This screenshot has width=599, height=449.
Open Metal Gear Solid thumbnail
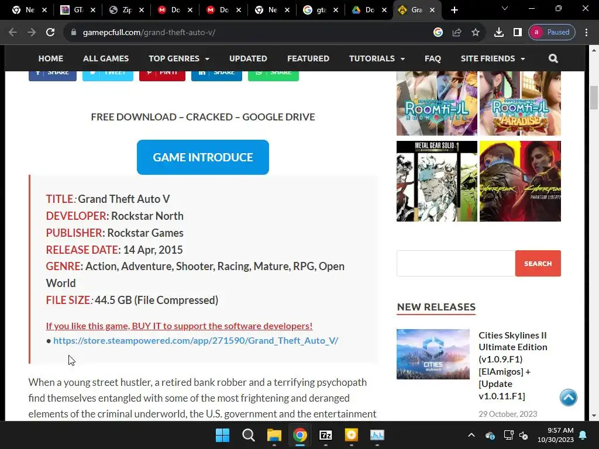[436, 181]
